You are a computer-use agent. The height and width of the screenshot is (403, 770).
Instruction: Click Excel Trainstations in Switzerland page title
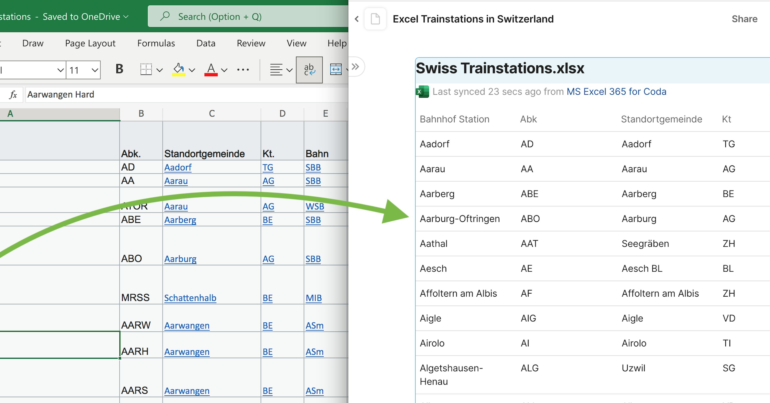click(473, 19)
